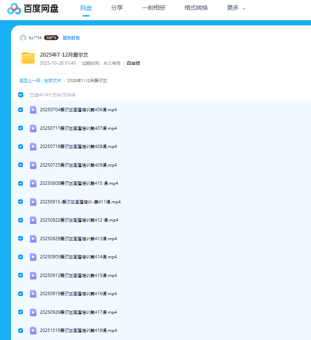The image size is (311, 340).
Task: Click video icon for lesson 408 file
Action: click(33, 147)
